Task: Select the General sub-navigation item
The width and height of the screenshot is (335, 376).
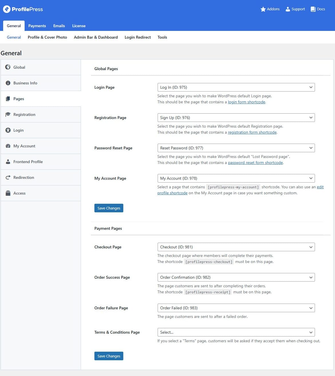Action: (x=14, y=37)
